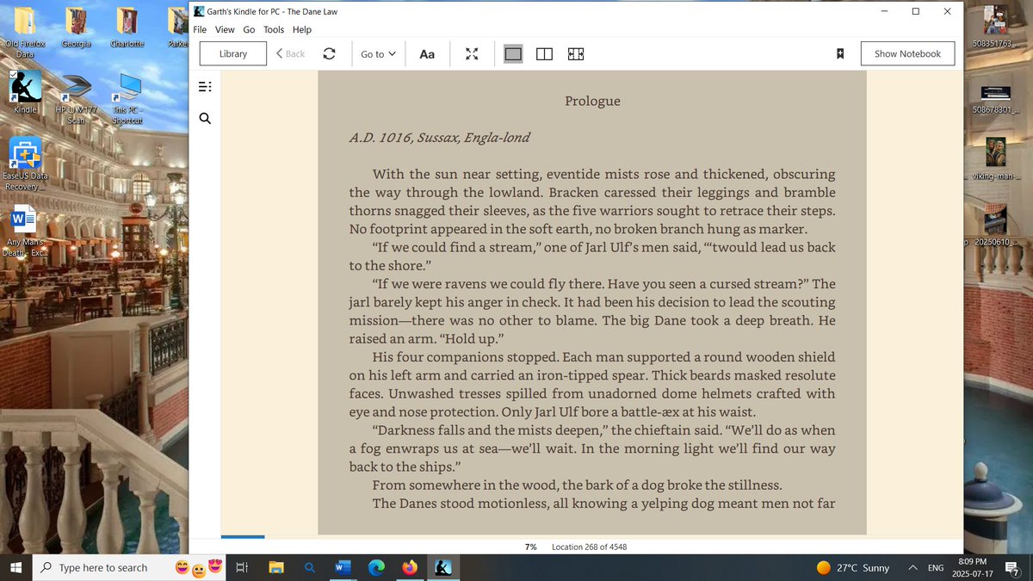Go back with the Back button
Image resolution: width=1033 pixels, height=581 pixels.
click(290, 53)
